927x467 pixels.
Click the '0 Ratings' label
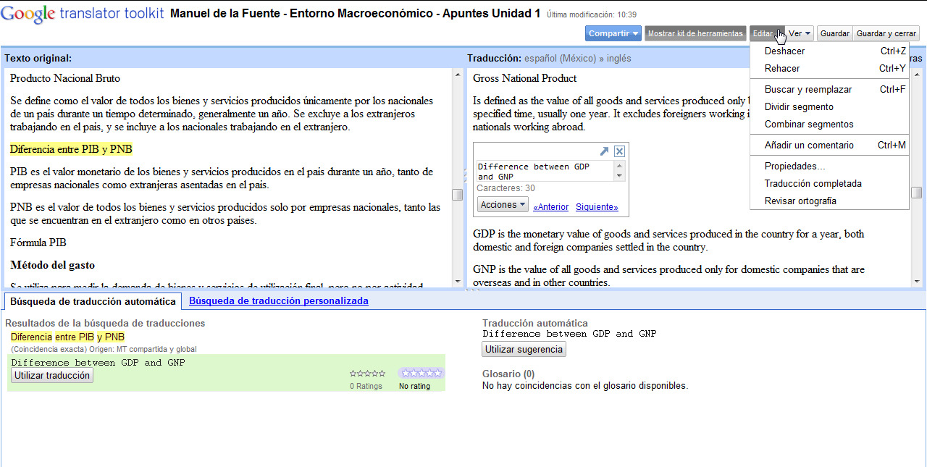(x=366, y=387)
